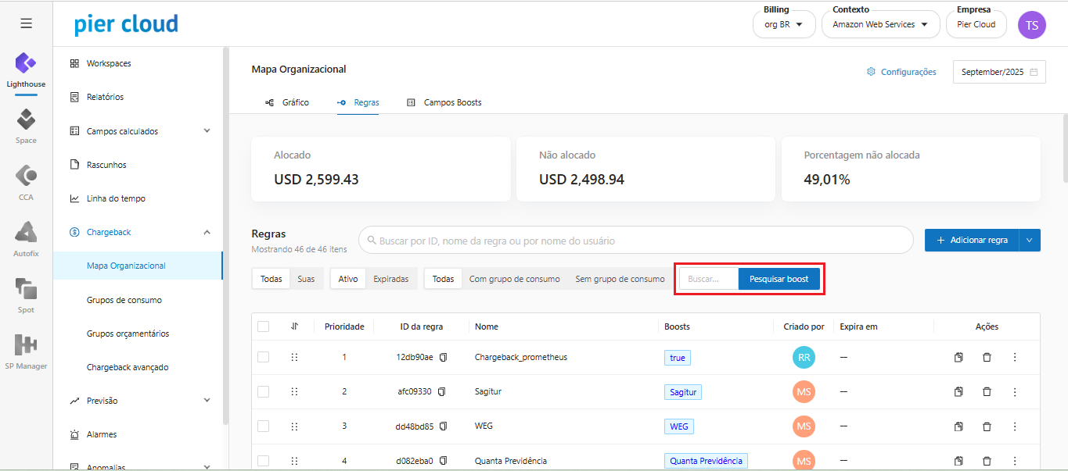The width and height of the screenshot is (1068, 471).
Task: Open the Contexto Amazon Web Services dropdown
Action: [x=880, y=24]
